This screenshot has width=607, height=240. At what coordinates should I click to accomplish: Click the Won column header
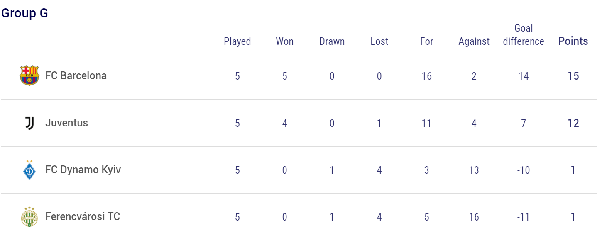[285, 41]
